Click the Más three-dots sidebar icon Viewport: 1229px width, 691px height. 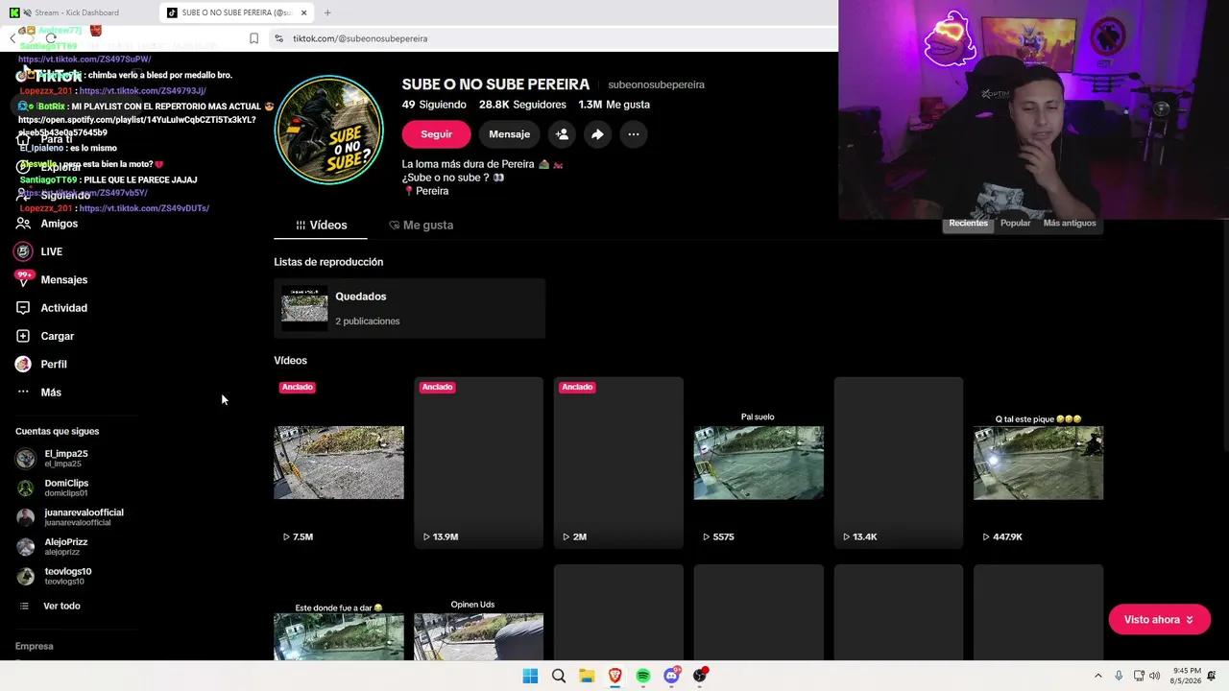point(23,393)
